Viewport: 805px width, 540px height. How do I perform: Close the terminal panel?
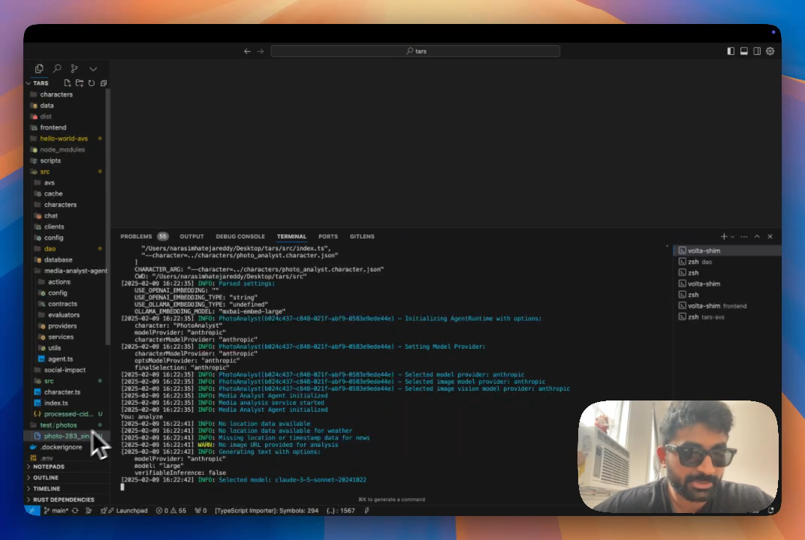[770, 236]
